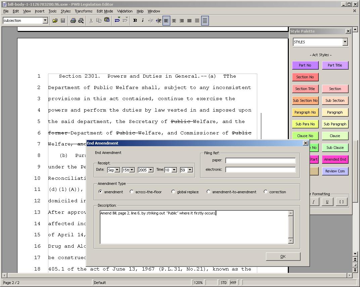Click the purple Part No style swatch
Image resolution: width=360 pixels, height=287 pixels.
(305, 65)
